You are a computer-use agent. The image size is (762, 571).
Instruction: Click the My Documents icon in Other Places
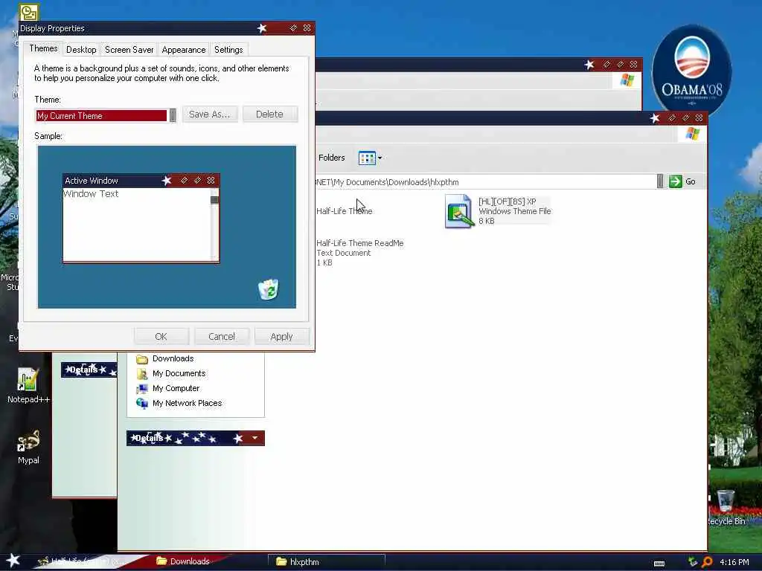(x=142, y=374)
